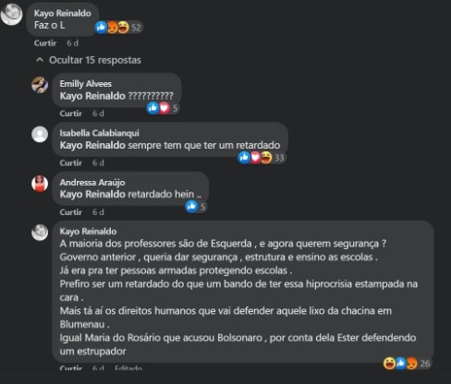Open Kayo Reinaldo's top comment avatar
Screen dimensions: 451x384
pos(12,14)
